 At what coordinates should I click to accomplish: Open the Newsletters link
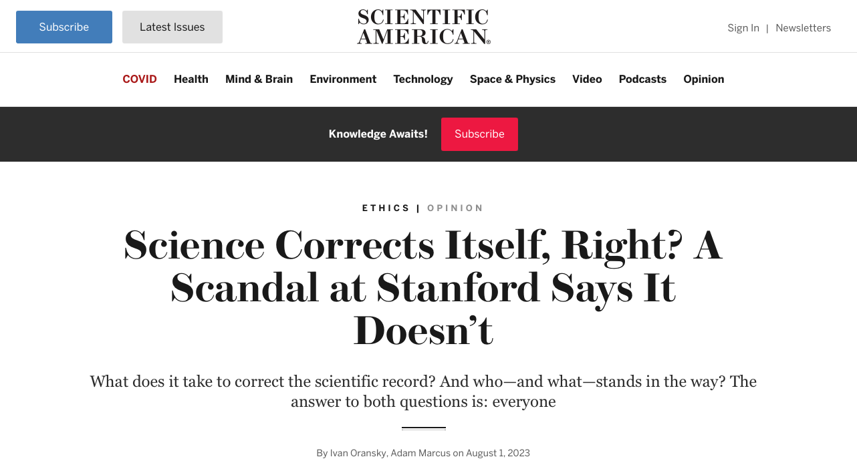(x=803, y=28)
